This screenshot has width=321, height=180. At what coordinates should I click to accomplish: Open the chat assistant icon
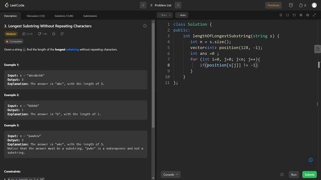coord(311,160)
